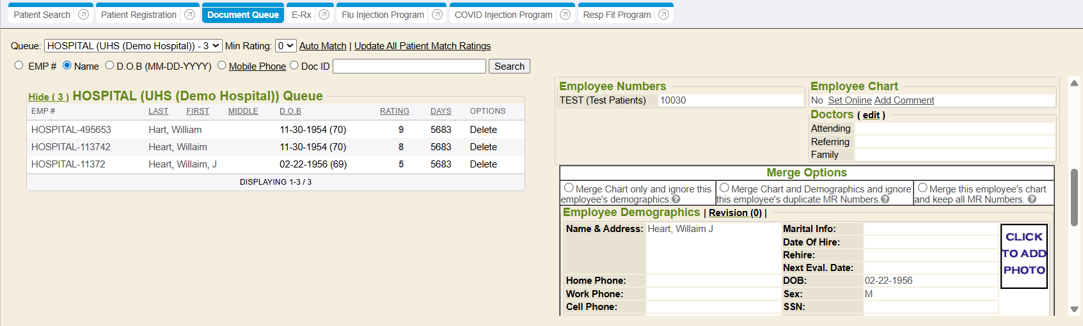This screenshot has width=1083, height=326.
Task: Click help icon after 'duplicate MR Numbers'
Action: pyautogui.click(x=885, y=199)
